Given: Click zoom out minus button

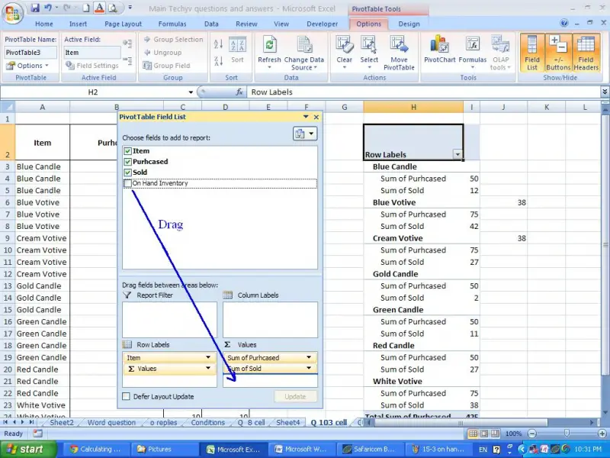Looking at the screenshot, I should 531,434.
